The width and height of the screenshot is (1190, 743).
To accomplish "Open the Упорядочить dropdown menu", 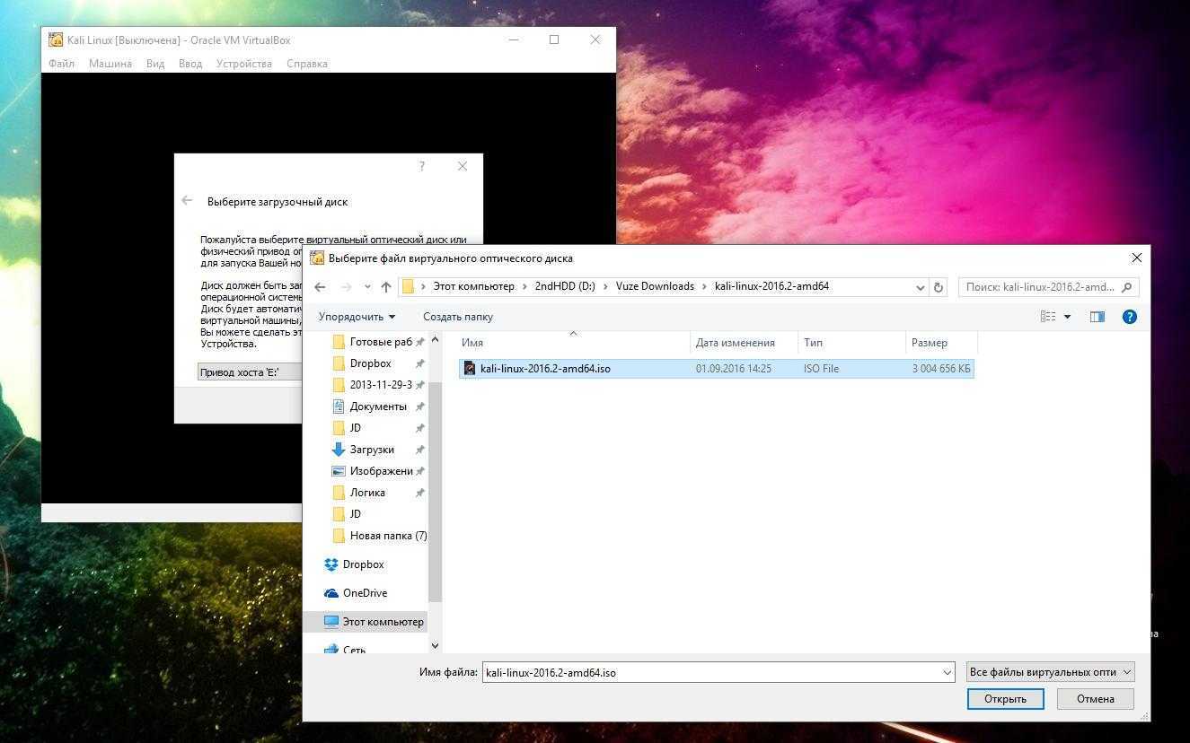I will (x=357, y=317).
